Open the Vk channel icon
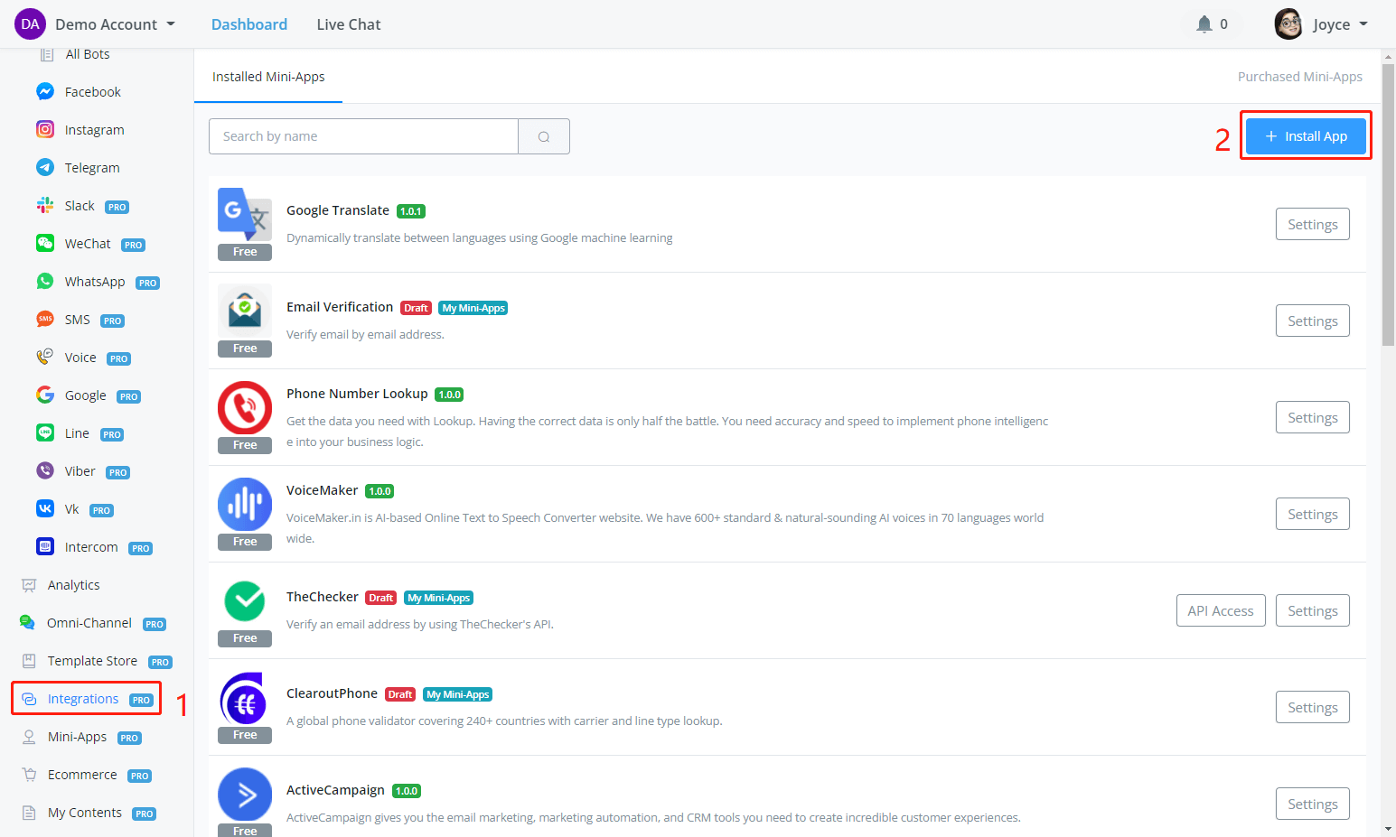Viewport: 1396px width, 837px height. coord(45,508)
